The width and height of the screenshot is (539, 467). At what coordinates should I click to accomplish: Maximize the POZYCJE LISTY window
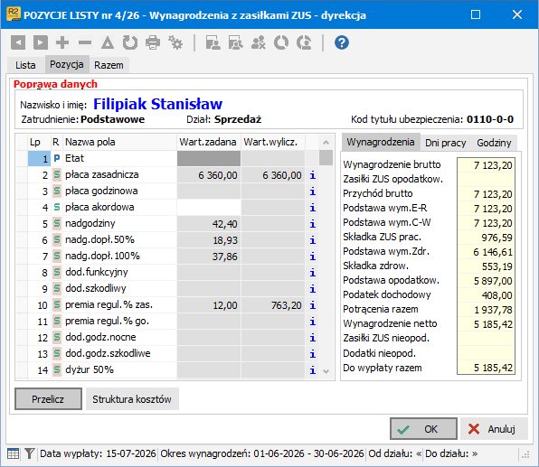(x=476, y=14)
